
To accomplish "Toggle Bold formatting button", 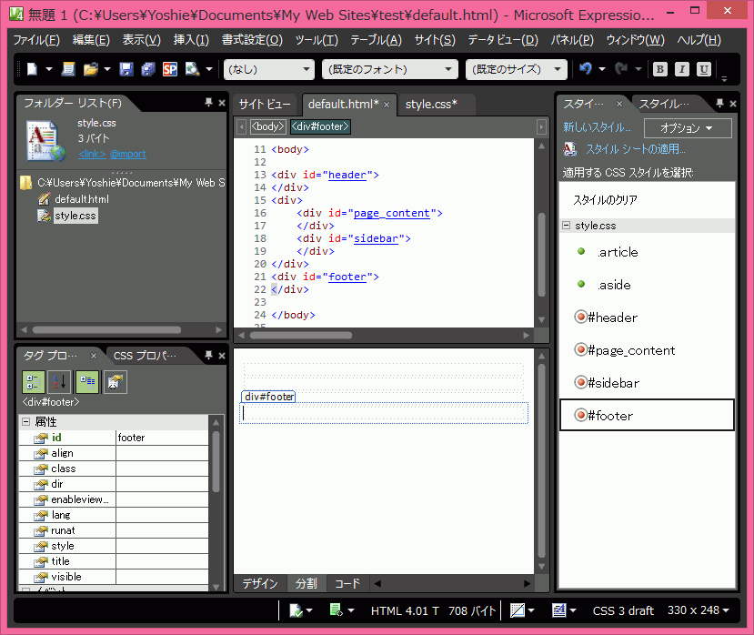I will point(659,69).
